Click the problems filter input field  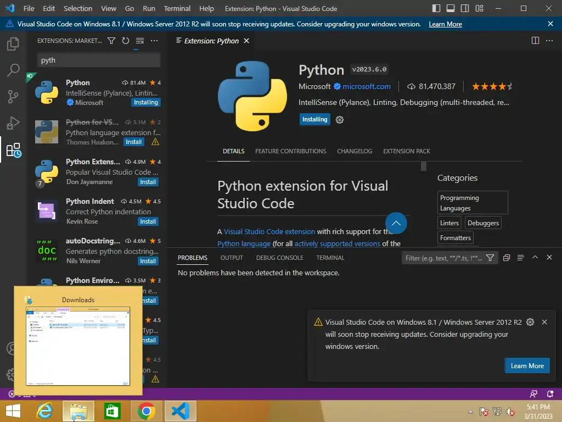(x=443, y=258)
